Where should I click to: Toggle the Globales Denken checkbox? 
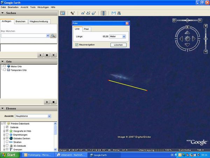pos(7,138)
